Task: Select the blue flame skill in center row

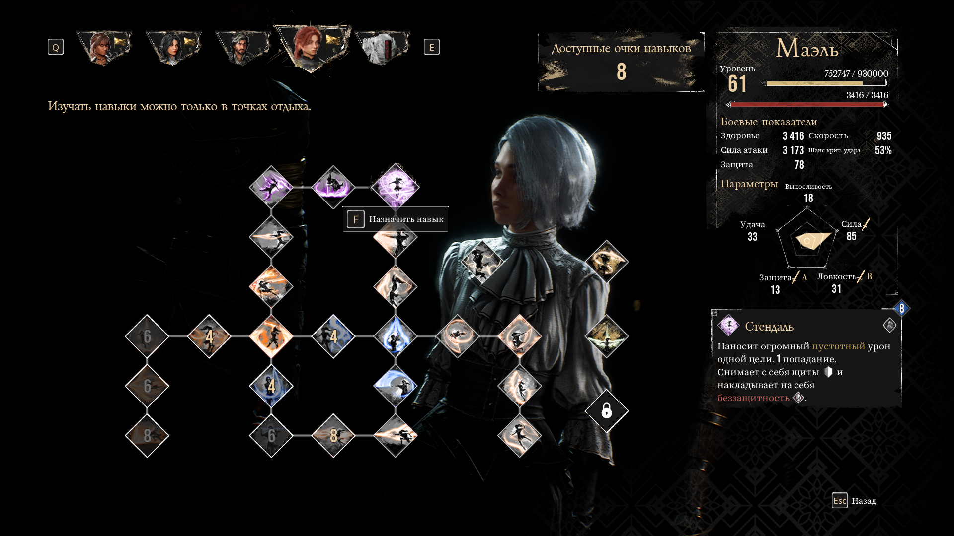Action: coord(396,336)
